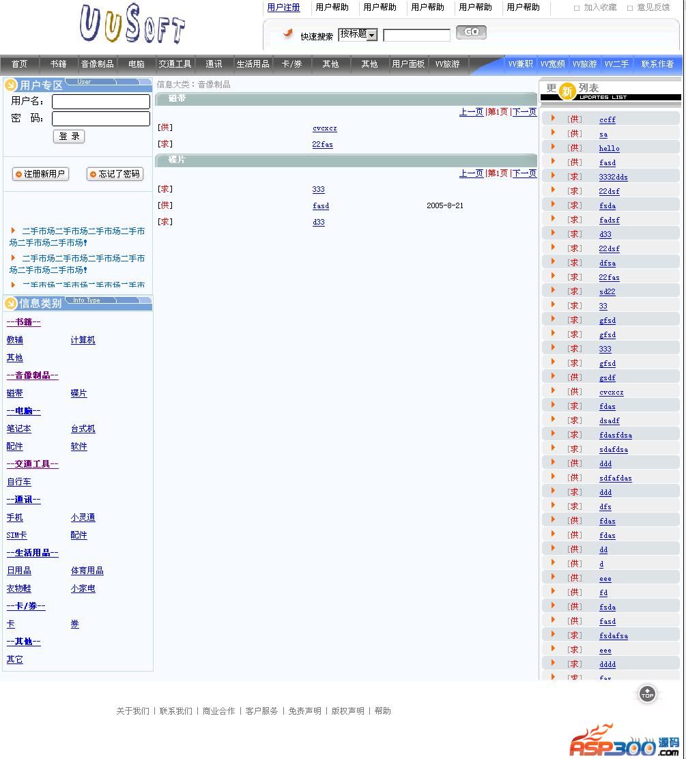686x759 pixels.
Task: Select VV二手 tab in blue bar
Action: pyautogui.click(x=616, y=64)
